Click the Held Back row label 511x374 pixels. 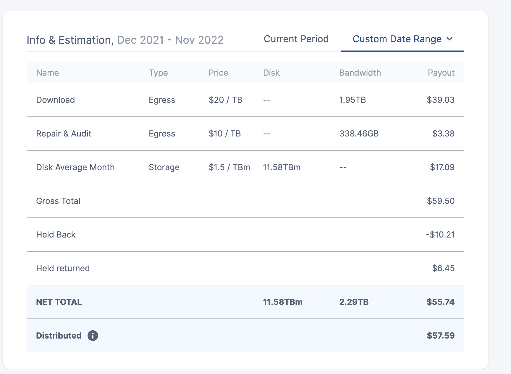[x=56, y=235]
